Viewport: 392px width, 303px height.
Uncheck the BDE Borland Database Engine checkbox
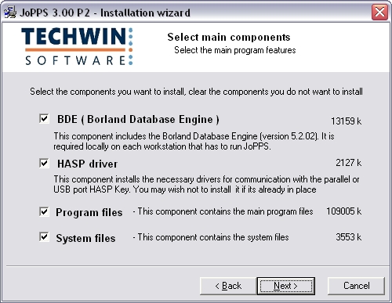click(44, 119)
